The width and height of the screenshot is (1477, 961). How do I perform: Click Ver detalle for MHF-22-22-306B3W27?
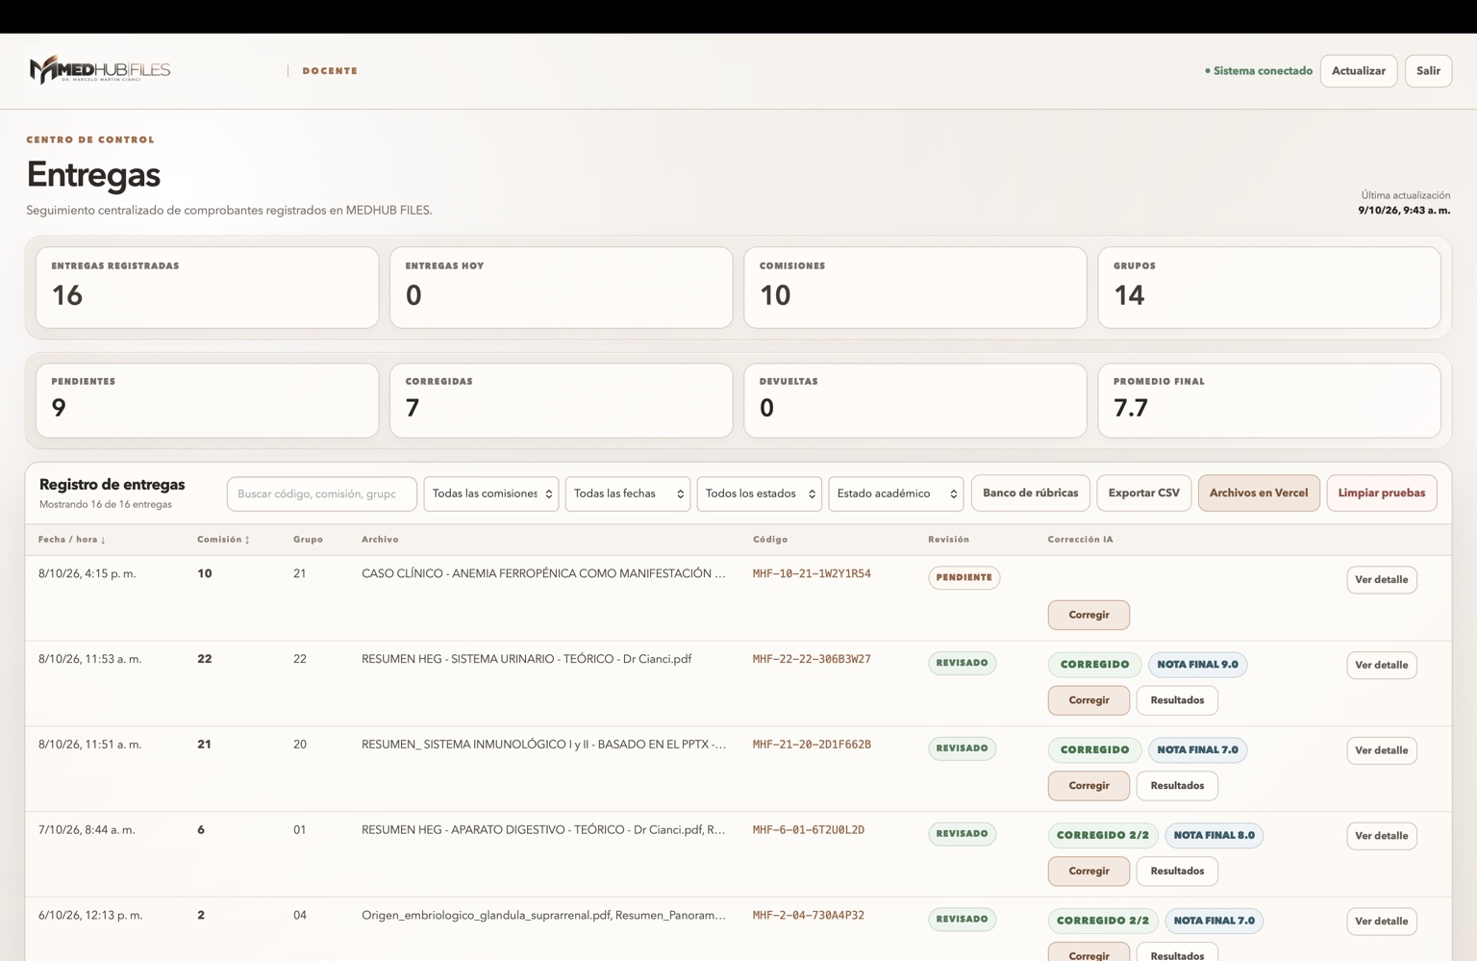(1382, 665)
